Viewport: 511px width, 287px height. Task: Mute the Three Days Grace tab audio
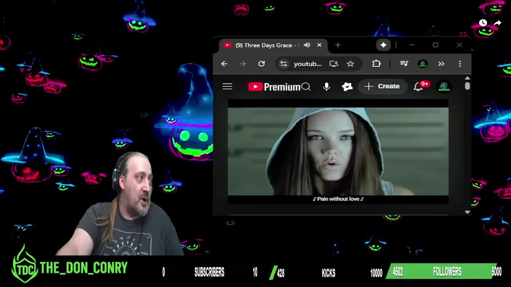pos(307,45)
